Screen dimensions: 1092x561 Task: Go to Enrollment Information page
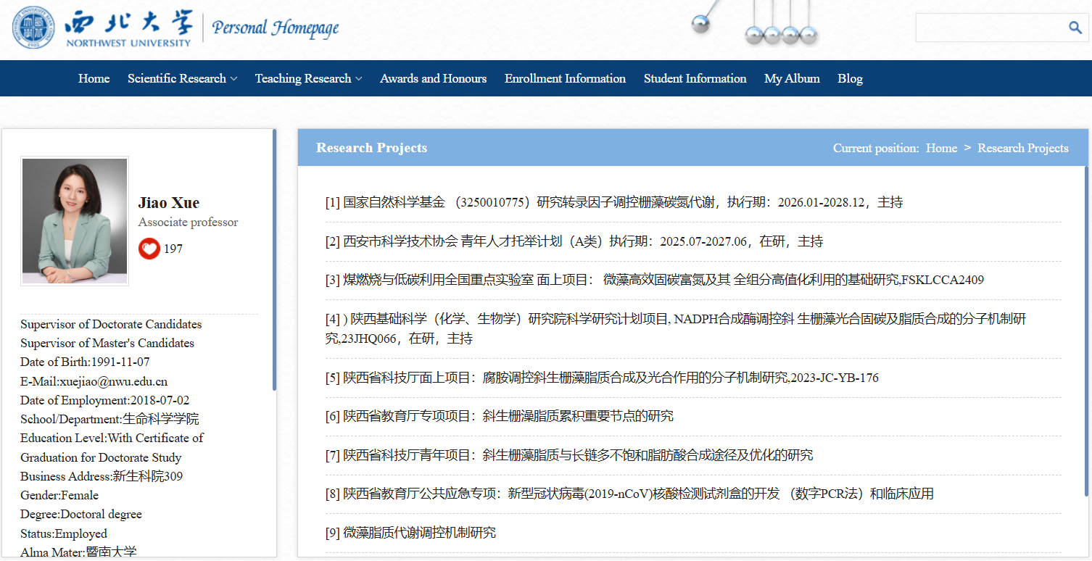565,78
